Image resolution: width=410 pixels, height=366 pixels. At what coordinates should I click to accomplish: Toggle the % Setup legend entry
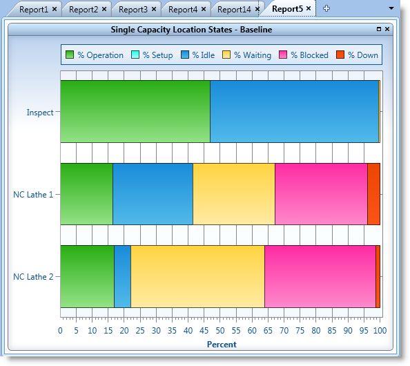click(x=152, y=55)
